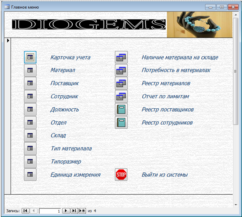Screen dimensions: 242x217
Task: Jump to the last record
Action: pos(74,211)
